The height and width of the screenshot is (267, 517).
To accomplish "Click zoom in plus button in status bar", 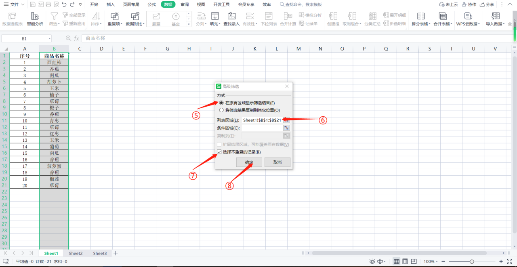I will coord(501,261).
